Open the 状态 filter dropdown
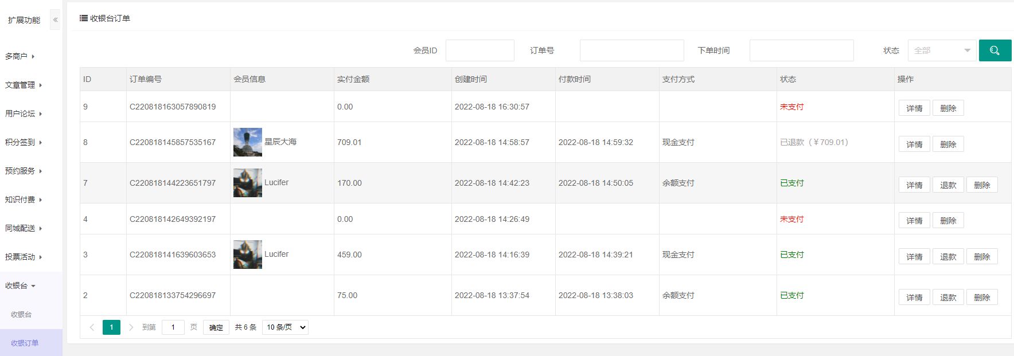Screen dimensions: 1014x356 [x=941, y=50]
